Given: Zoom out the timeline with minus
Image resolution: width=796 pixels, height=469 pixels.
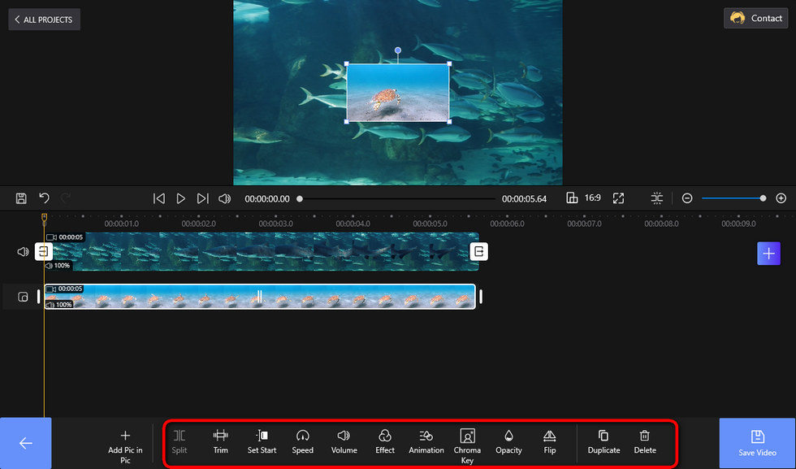Looking at the screenshot, I should point(687,198).
